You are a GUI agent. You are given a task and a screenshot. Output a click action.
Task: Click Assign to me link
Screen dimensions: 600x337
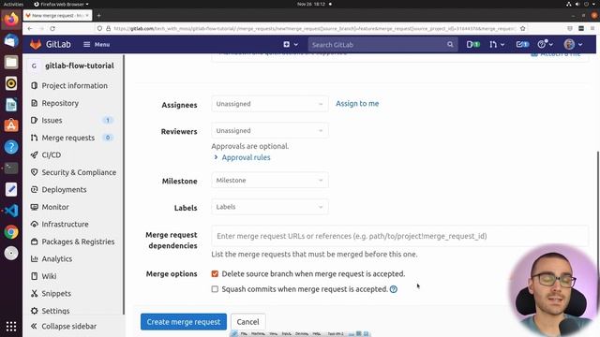(357, 104)
